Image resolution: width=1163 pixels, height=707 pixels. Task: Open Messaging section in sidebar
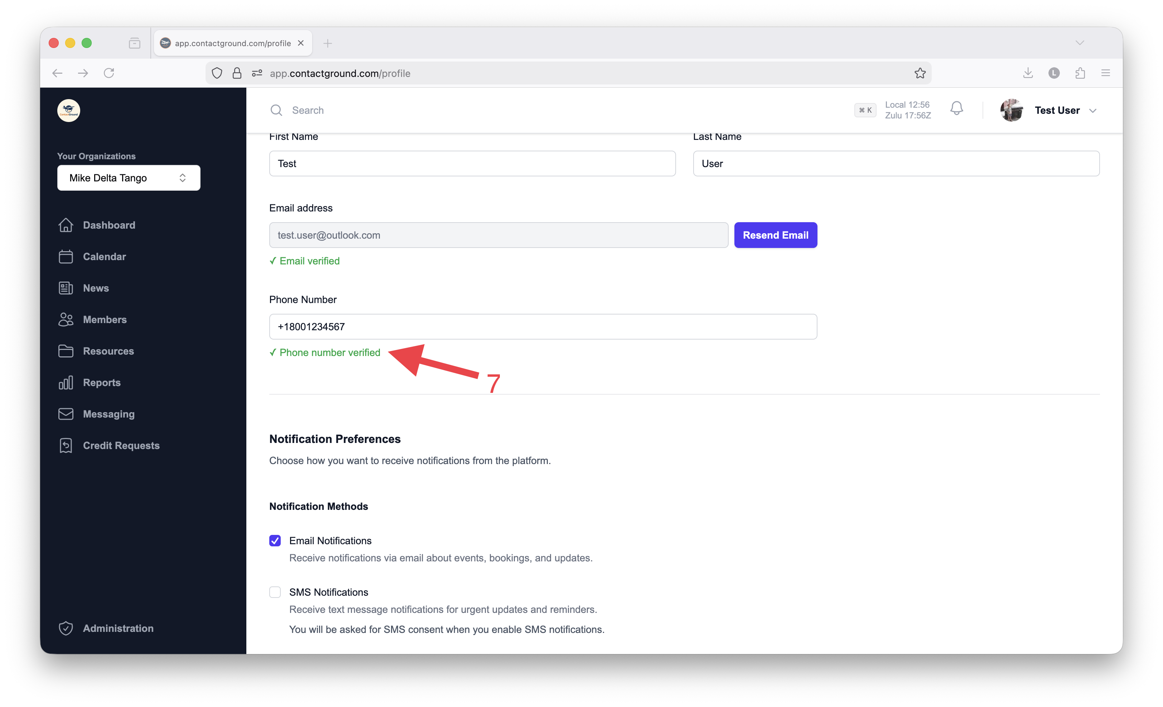coord(108,414)
